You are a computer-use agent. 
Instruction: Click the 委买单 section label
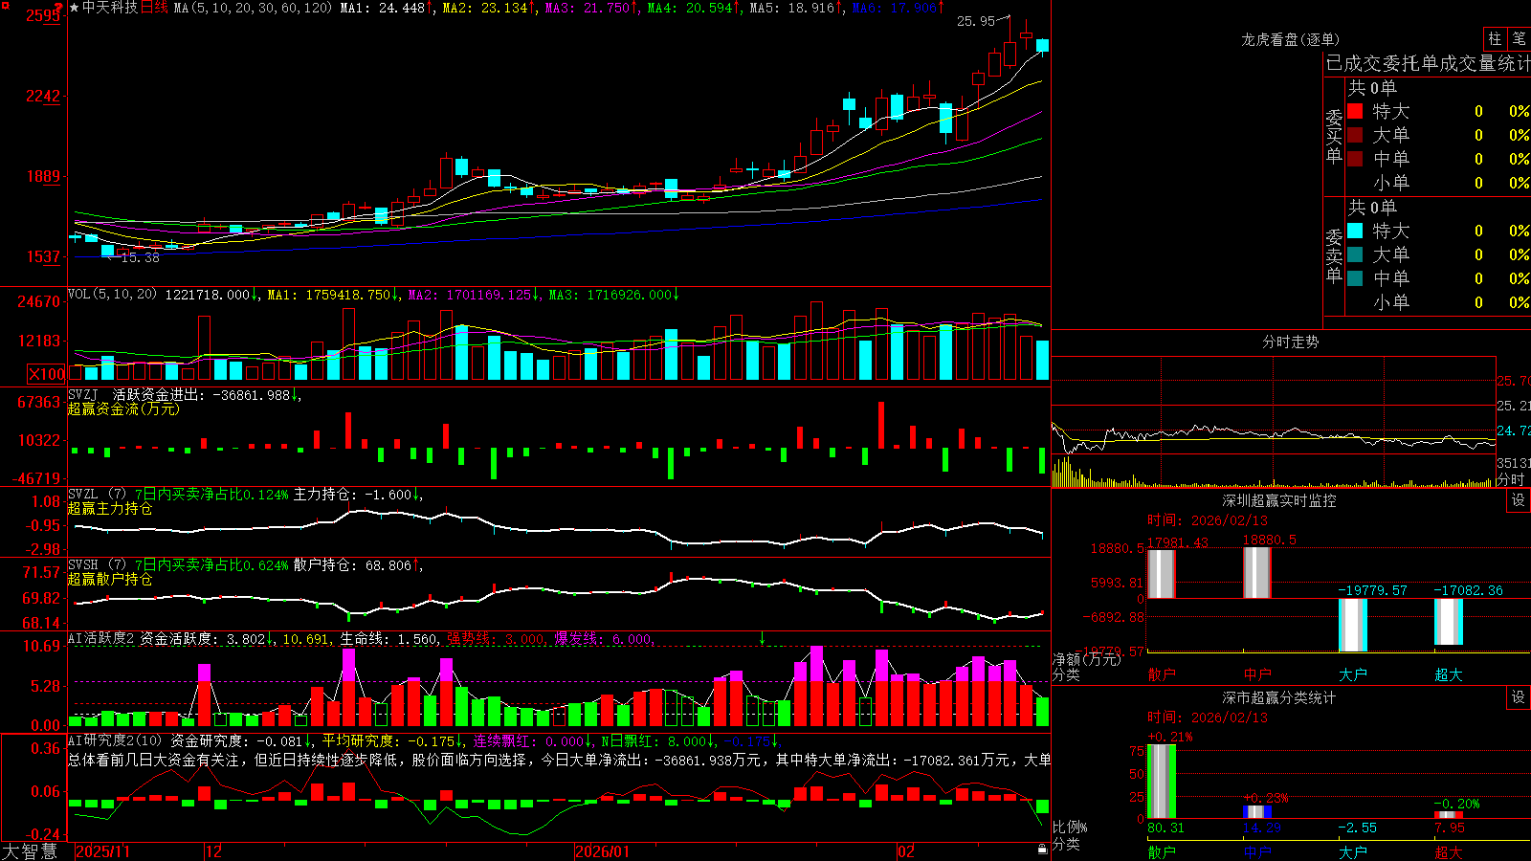coord(1334,137)
